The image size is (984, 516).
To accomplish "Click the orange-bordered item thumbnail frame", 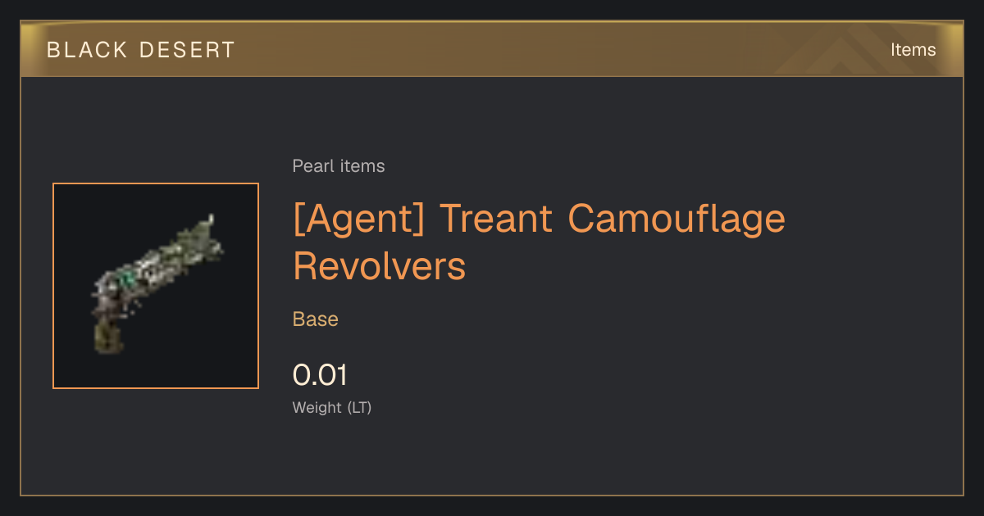I will click(x=156, y=286).
